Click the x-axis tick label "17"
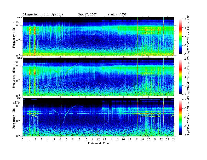 130,139
